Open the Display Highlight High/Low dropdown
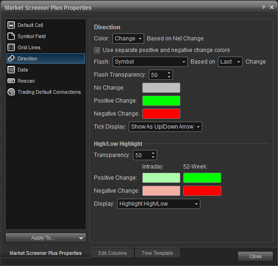Image resolution: width=278 pixels, height=266 pixels. tap(159, 204)
